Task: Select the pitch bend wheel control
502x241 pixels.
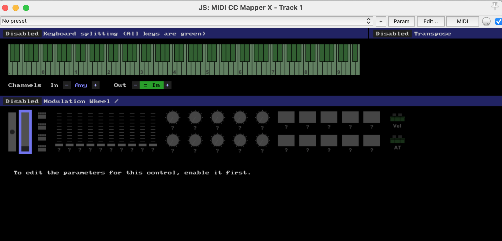Action: [12, 132]
